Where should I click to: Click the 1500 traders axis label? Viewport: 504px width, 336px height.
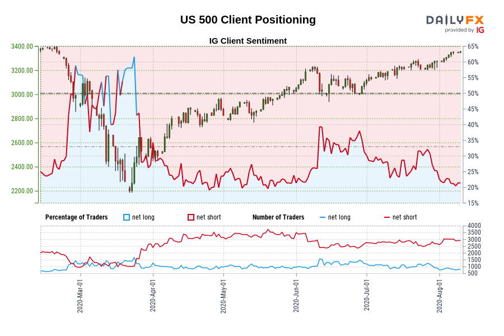474,260
